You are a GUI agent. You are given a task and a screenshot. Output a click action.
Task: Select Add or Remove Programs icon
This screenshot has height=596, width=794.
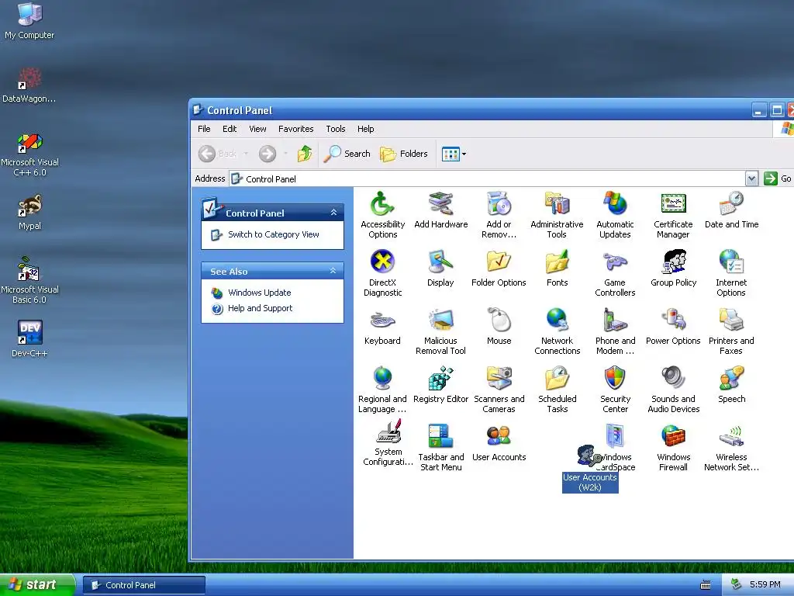[499, 215]
